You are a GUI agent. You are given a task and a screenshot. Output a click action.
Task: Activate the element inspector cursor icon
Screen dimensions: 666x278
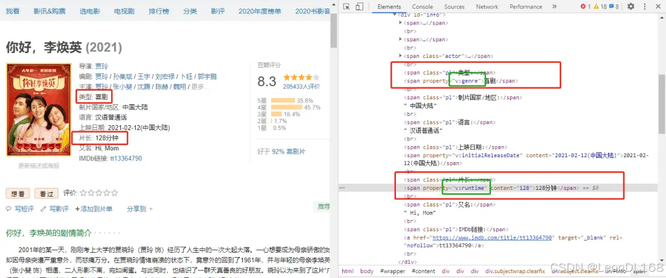347,6
